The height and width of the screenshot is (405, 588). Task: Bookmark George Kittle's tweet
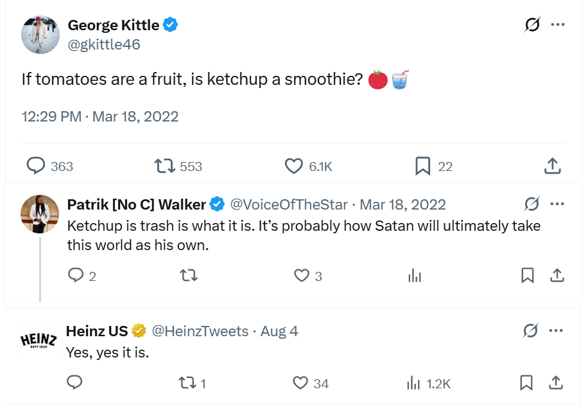coord(422,166)
